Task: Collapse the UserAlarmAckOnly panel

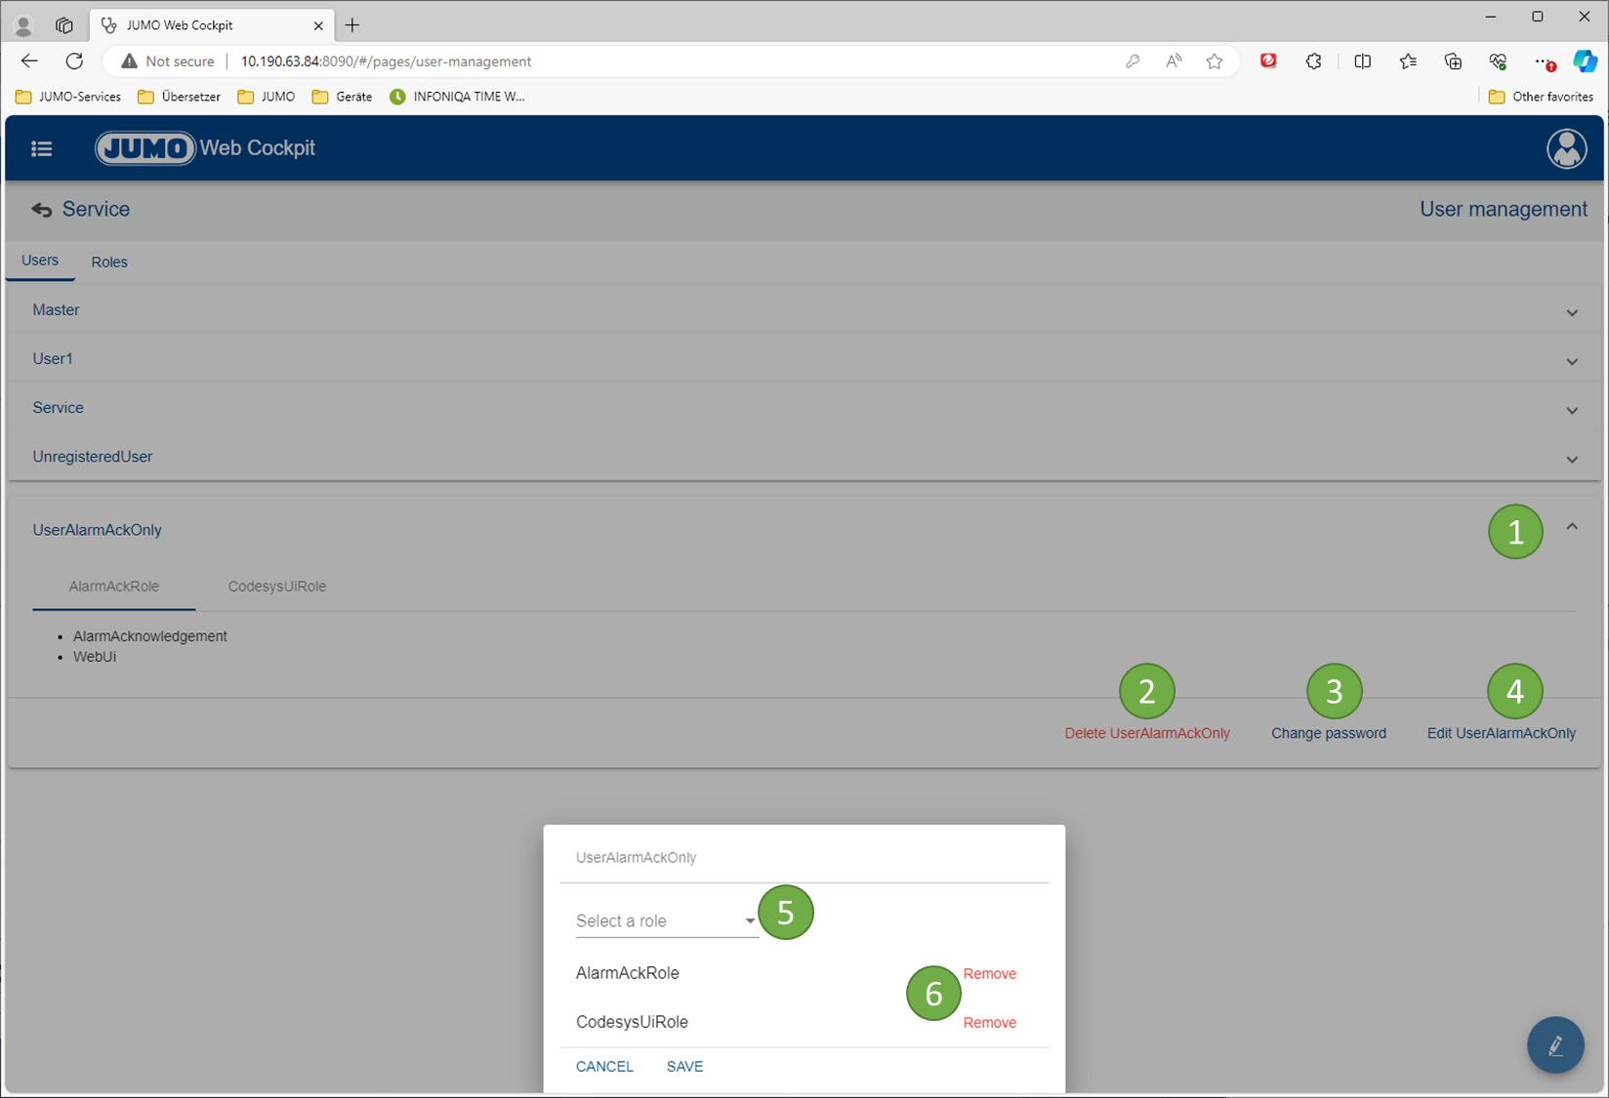Action: [1572, 527]
